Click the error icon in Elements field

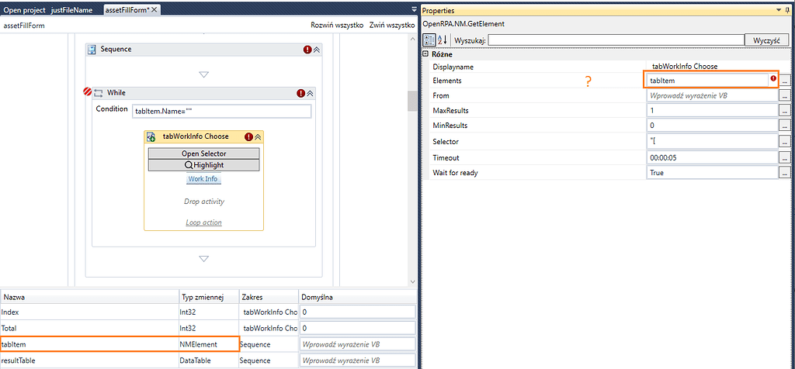coord(773,79)
